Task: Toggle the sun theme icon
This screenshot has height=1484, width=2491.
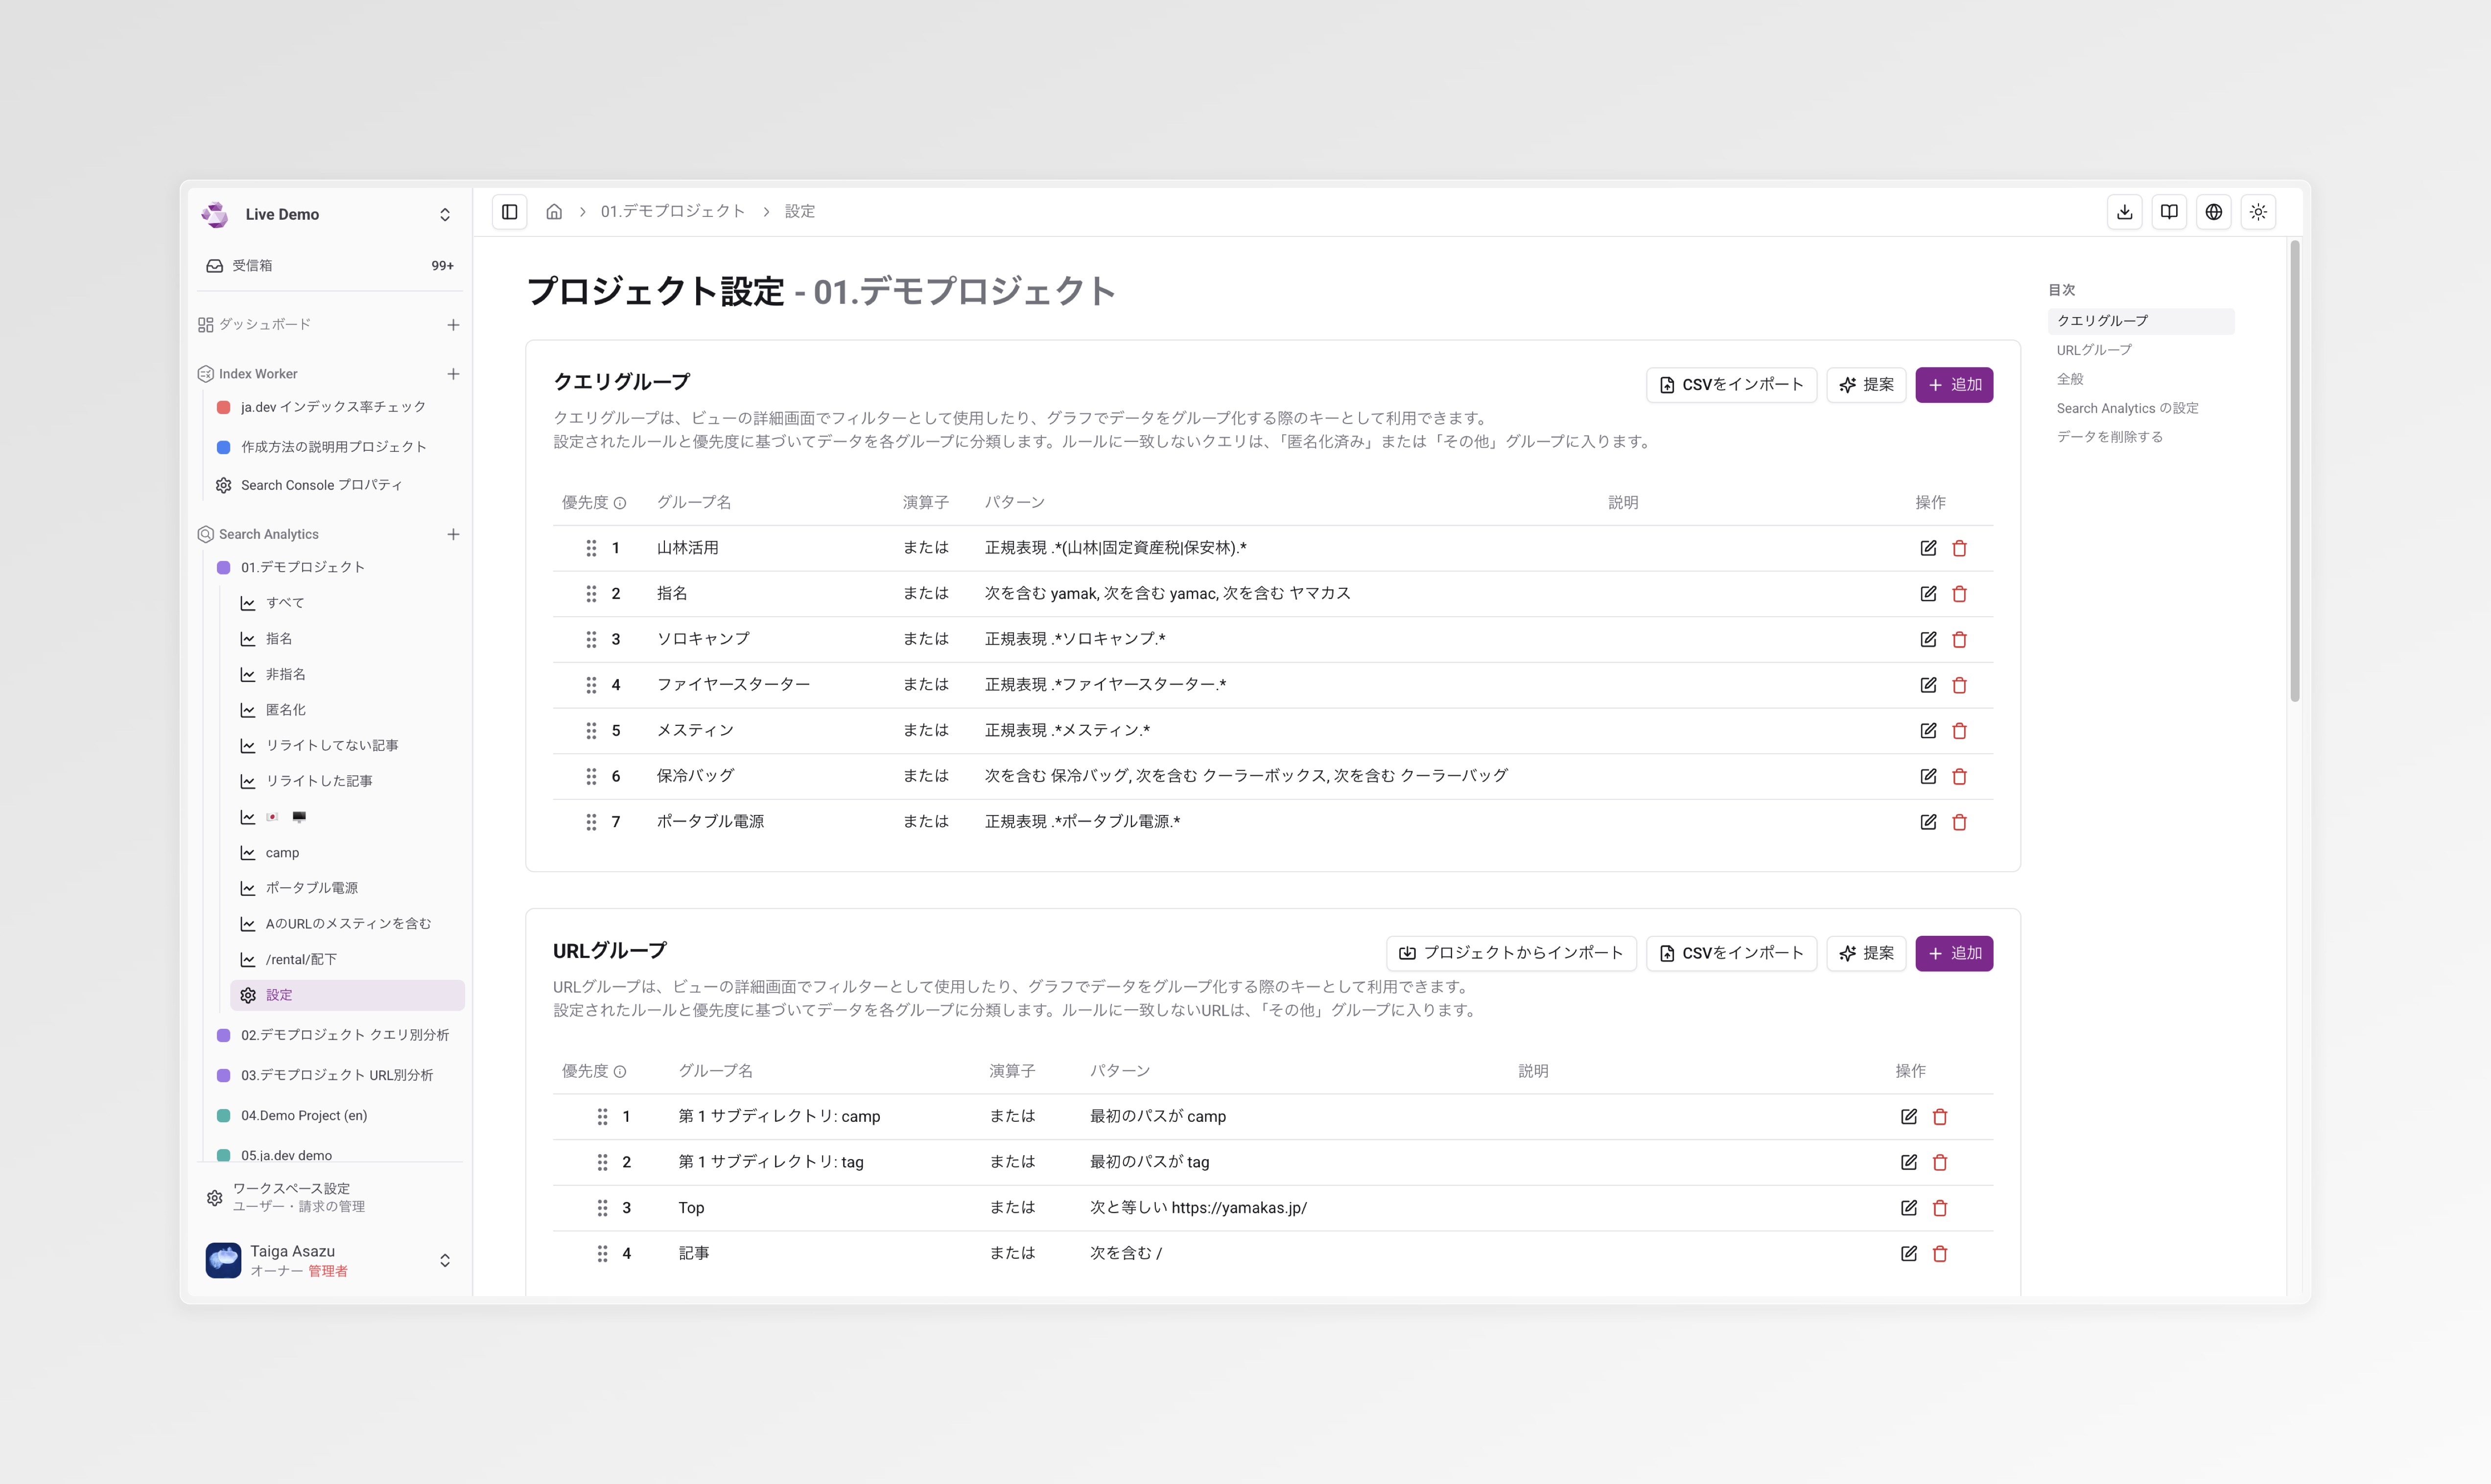Action: click(x=2258, y=212)
